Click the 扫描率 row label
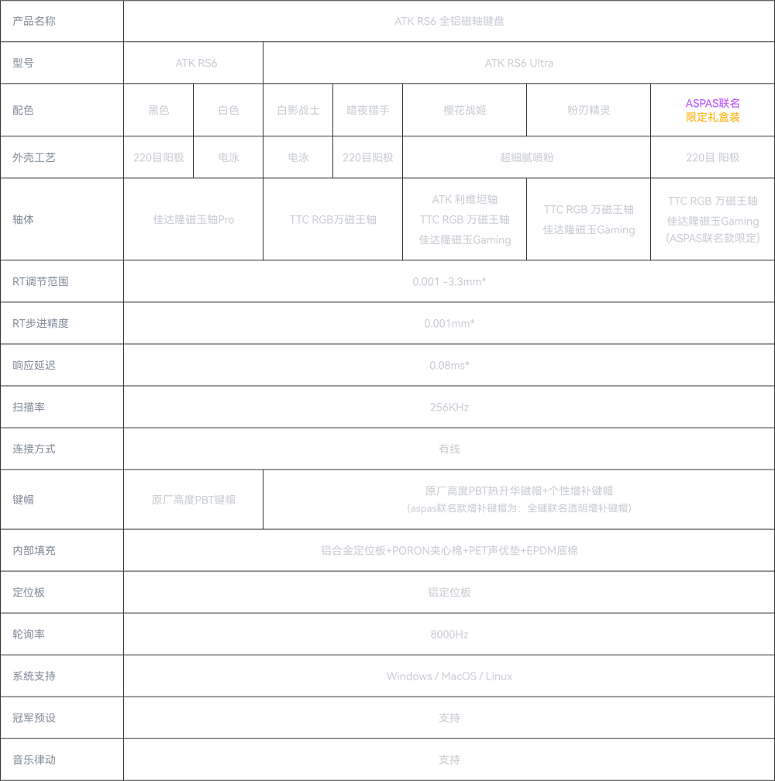Viewport: 775px width, 781px height. coord(29,407)
